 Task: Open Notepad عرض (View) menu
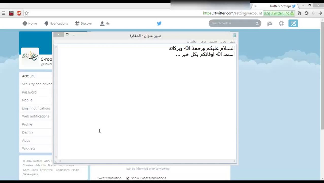click(x=203, y=42)
